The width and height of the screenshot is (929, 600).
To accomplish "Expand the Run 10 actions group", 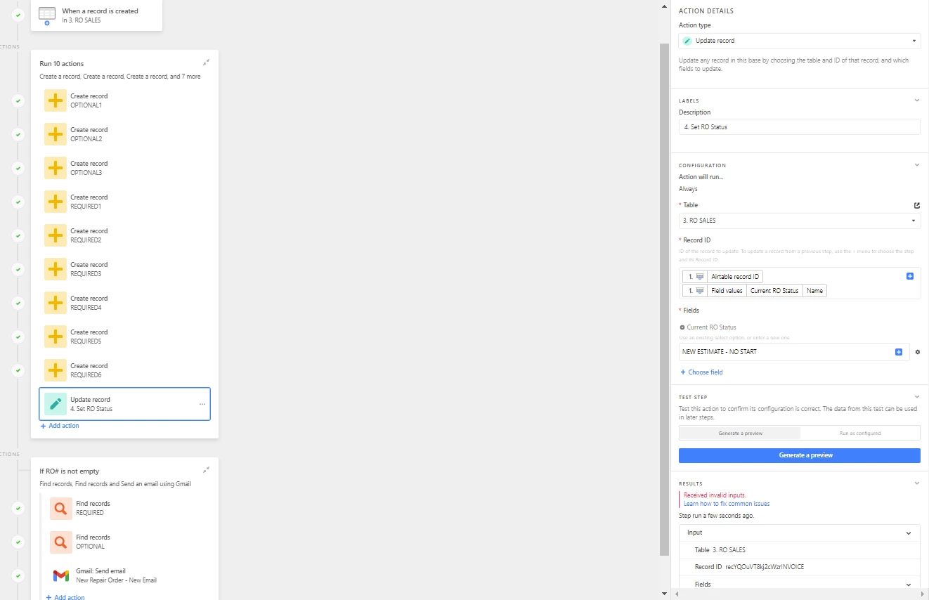I will [206, 63].
